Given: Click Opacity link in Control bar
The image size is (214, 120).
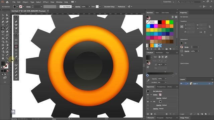Looking at the screenshot, I should pyautogui.click(x=78, y=7).
